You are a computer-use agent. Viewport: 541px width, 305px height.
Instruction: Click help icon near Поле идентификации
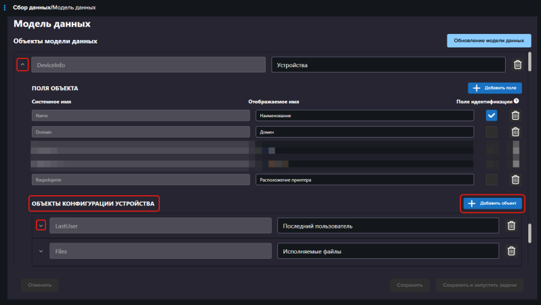point(517,101)
